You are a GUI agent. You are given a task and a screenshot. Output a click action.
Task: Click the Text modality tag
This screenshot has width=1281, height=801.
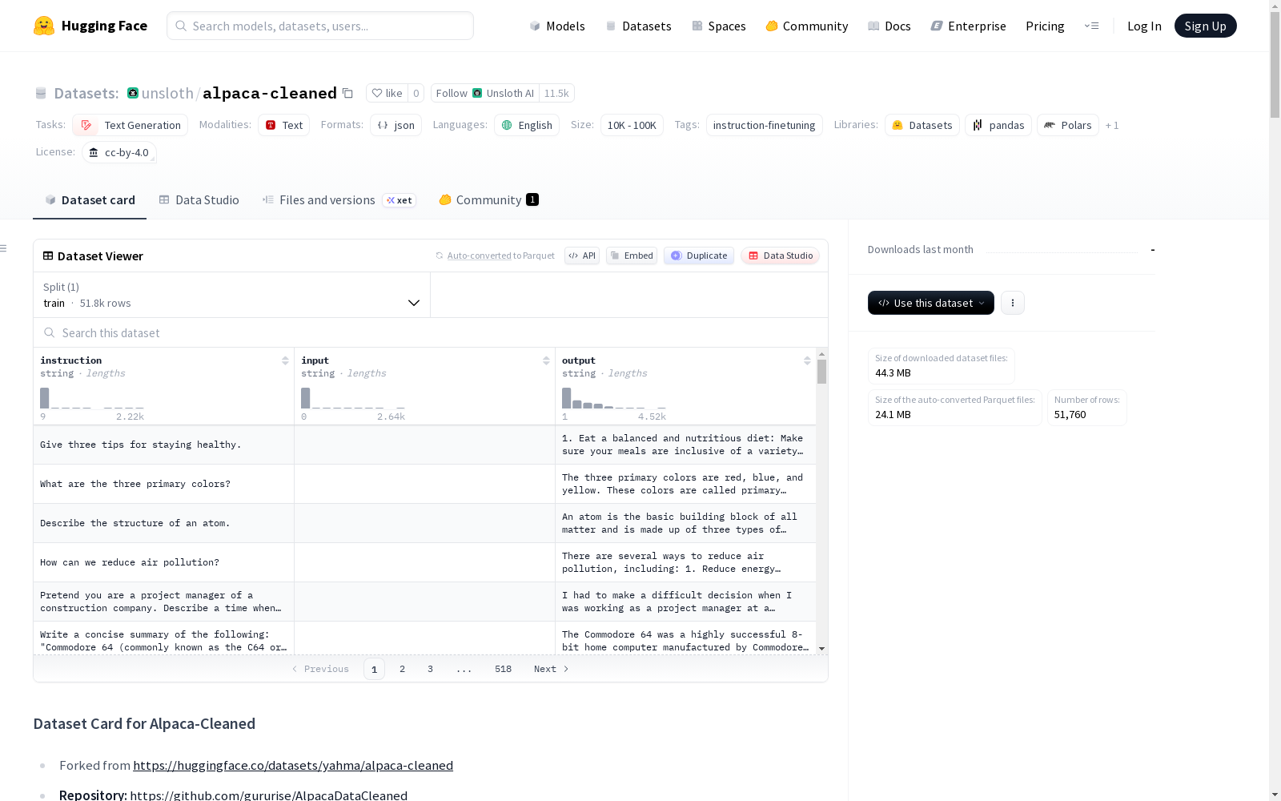pos(283,125)
